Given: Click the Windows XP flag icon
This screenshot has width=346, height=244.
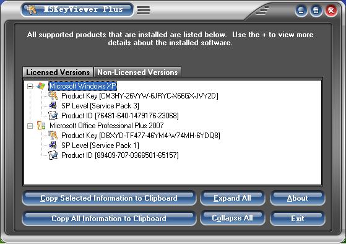Looking at the screenshot, I should [x=41, y=86].
